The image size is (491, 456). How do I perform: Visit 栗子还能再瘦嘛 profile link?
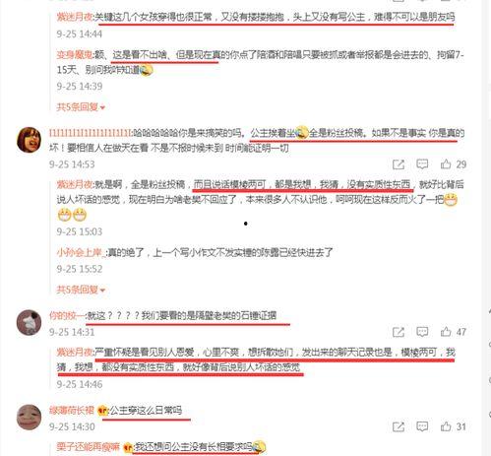click(88, 447)
